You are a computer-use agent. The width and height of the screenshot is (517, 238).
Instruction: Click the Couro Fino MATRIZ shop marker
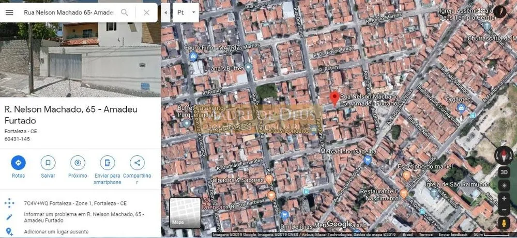[x=193, y=57]
